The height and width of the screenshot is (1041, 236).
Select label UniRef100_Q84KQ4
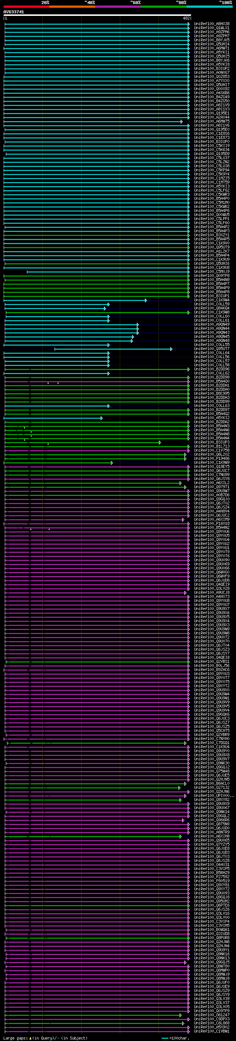click(x=212, y=308)
